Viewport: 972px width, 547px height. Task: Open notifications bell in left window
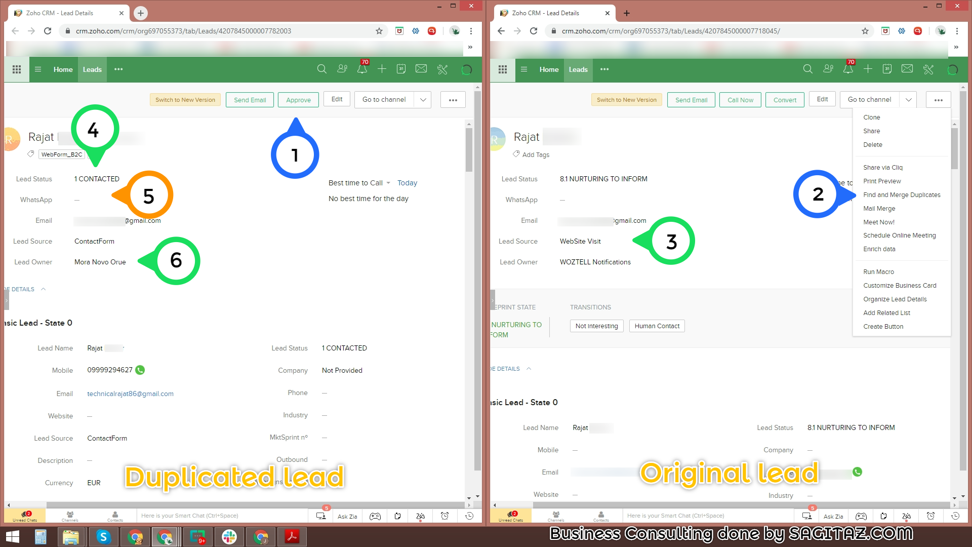coord(362,69)
